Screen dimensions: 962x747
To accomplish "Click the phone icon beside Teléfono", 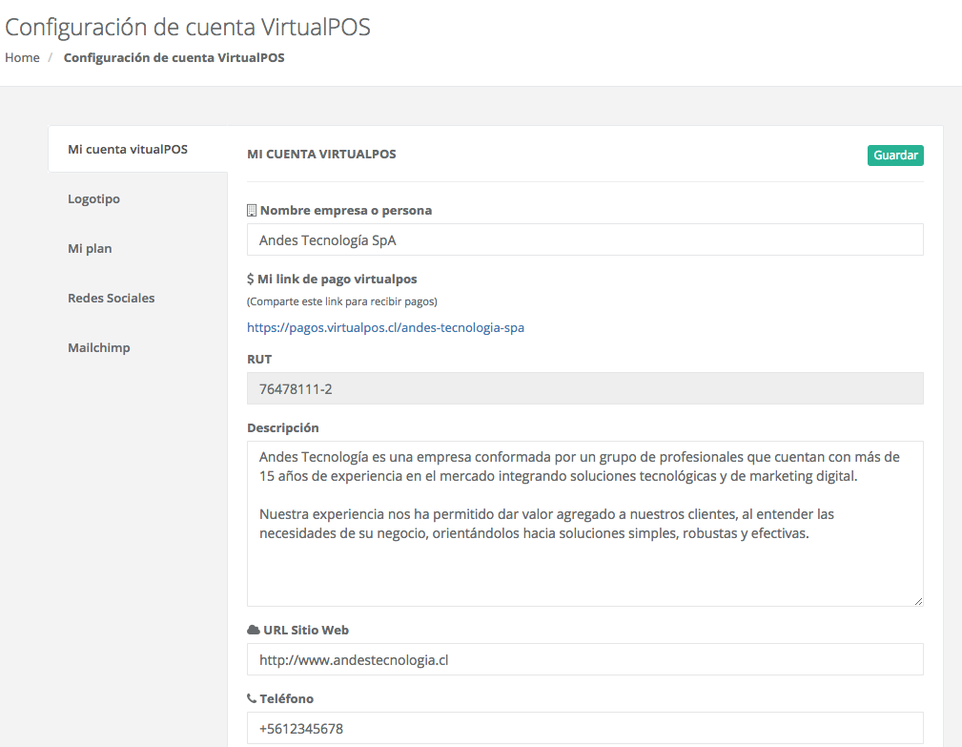I will [252, 698].
